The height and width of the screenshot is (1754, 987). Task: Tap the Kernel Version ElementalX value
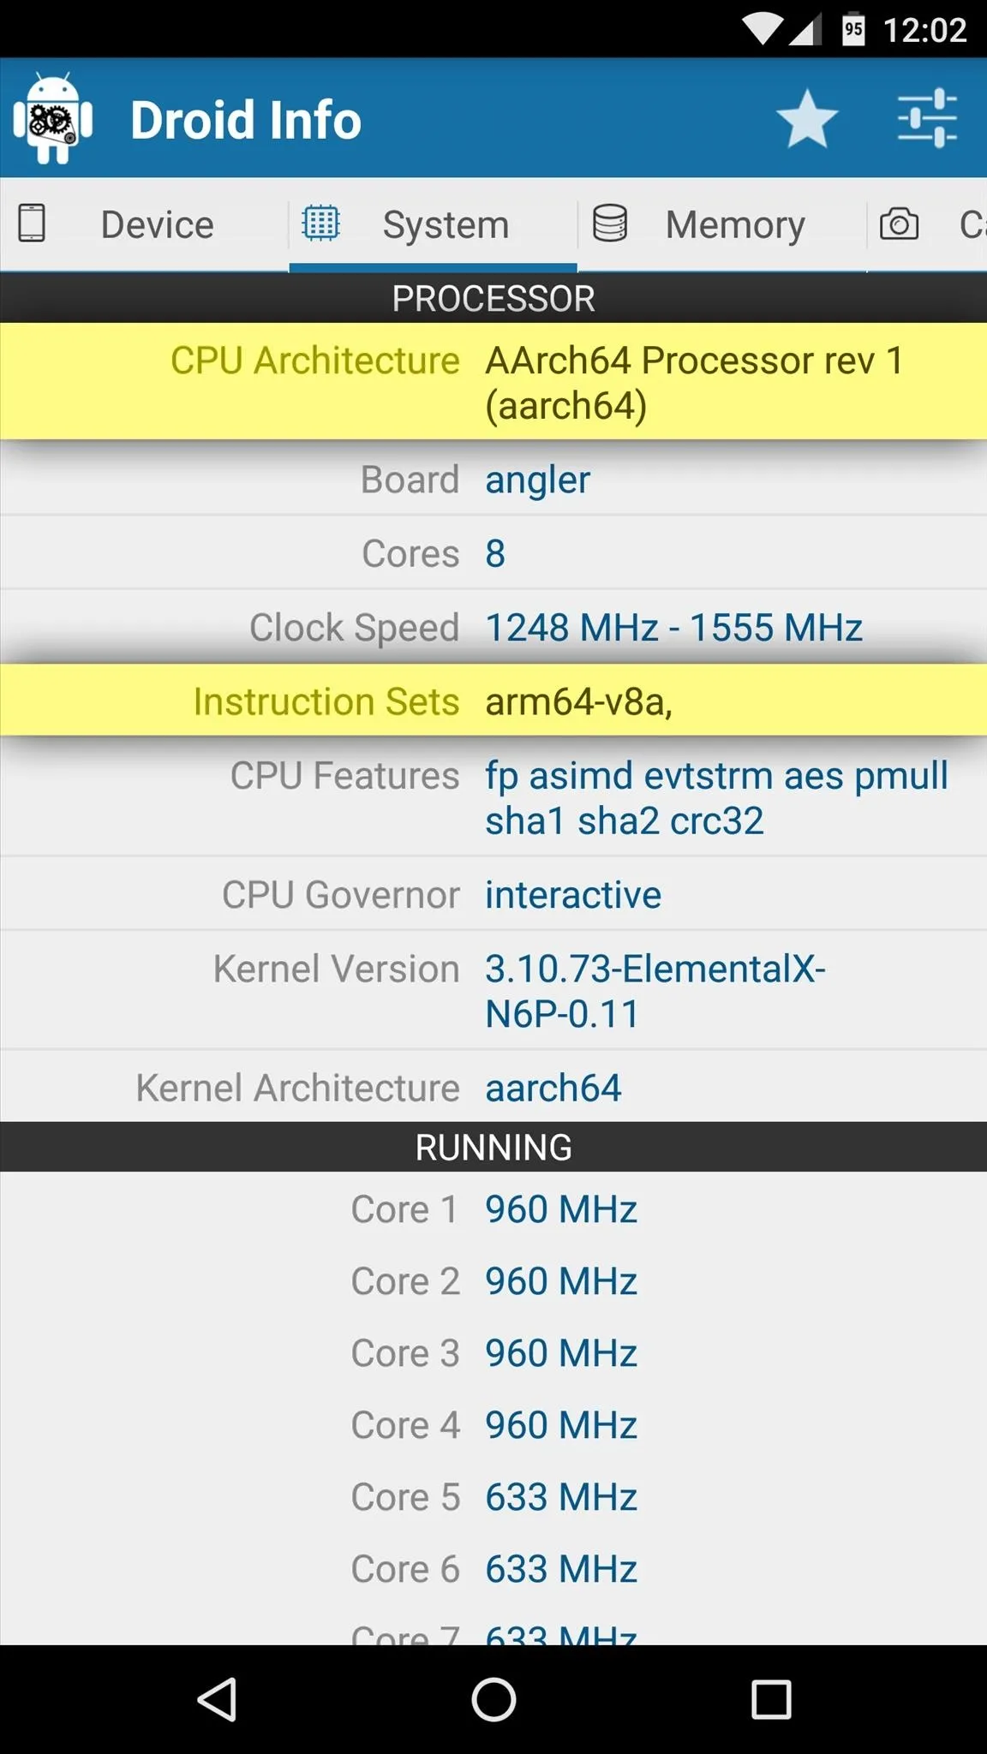[x=655, y=991]
